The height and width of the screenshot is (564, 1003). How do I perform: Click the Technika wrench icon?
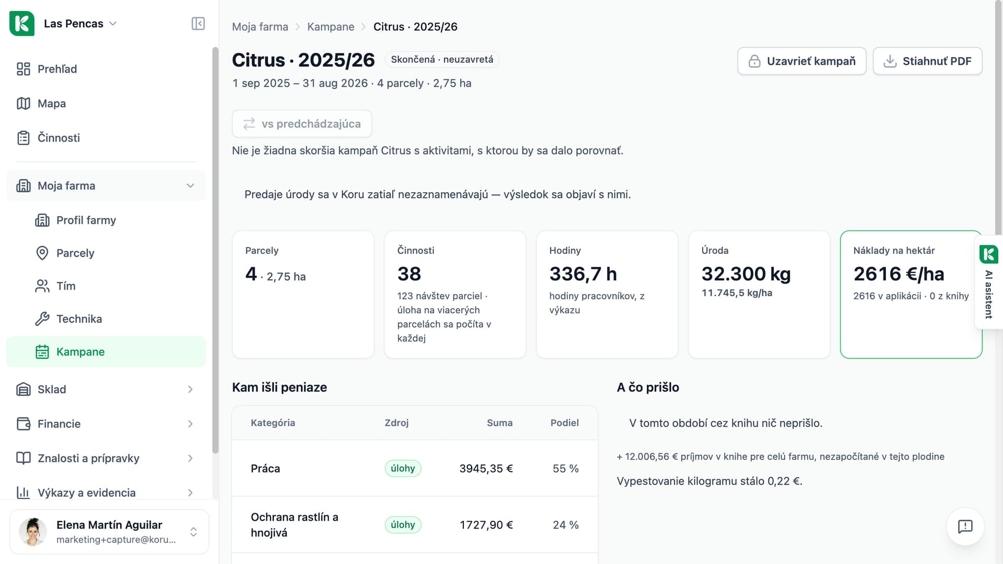click(x=42, y=319)
